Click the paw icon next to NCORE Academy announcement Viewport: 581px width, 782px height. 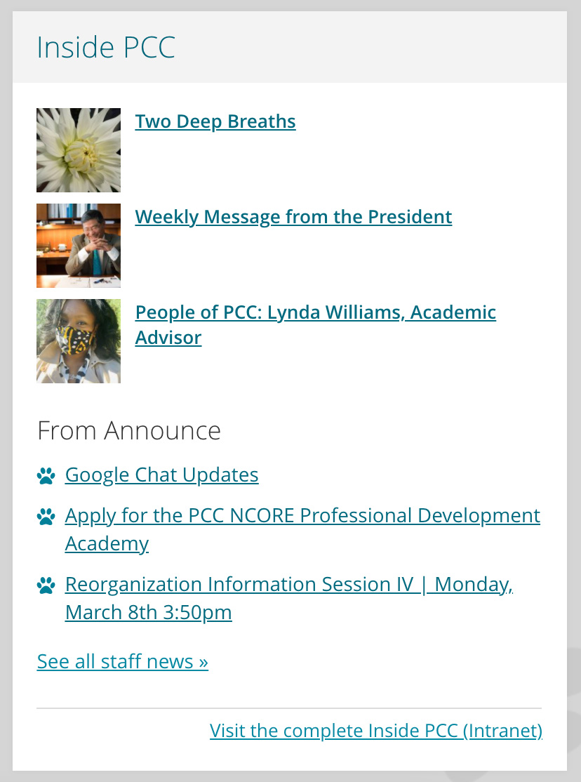click(46, 518)
